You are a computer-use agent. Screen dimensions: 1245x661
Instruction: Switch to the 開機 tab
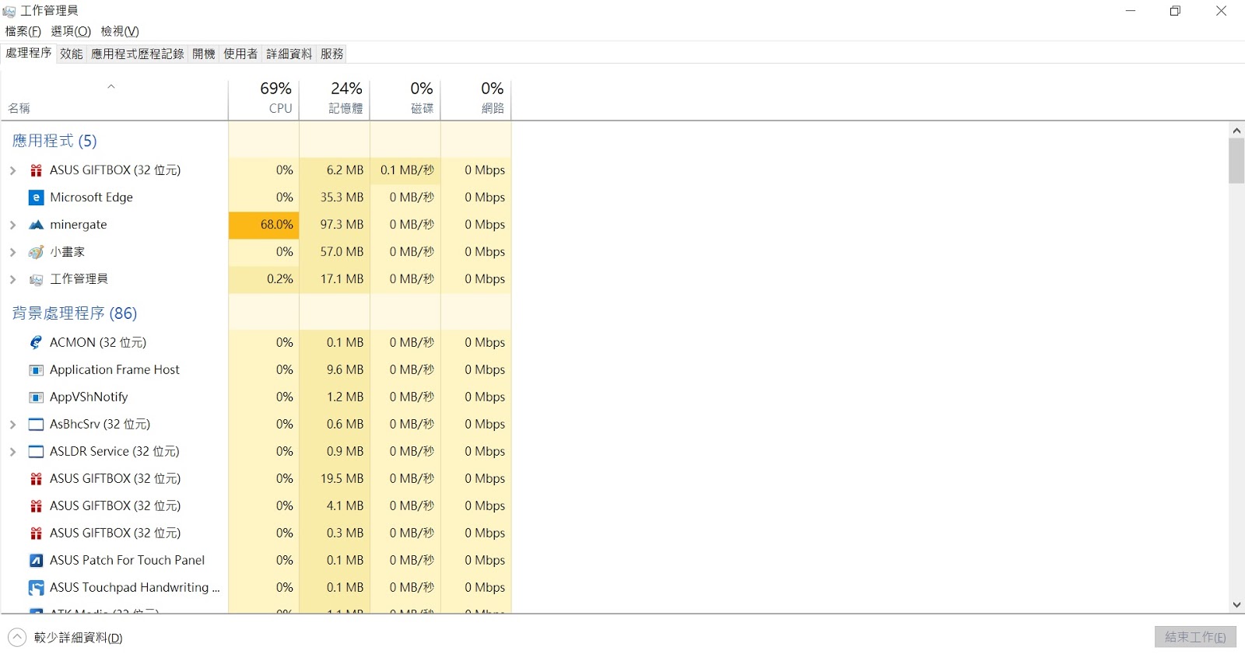204,54
